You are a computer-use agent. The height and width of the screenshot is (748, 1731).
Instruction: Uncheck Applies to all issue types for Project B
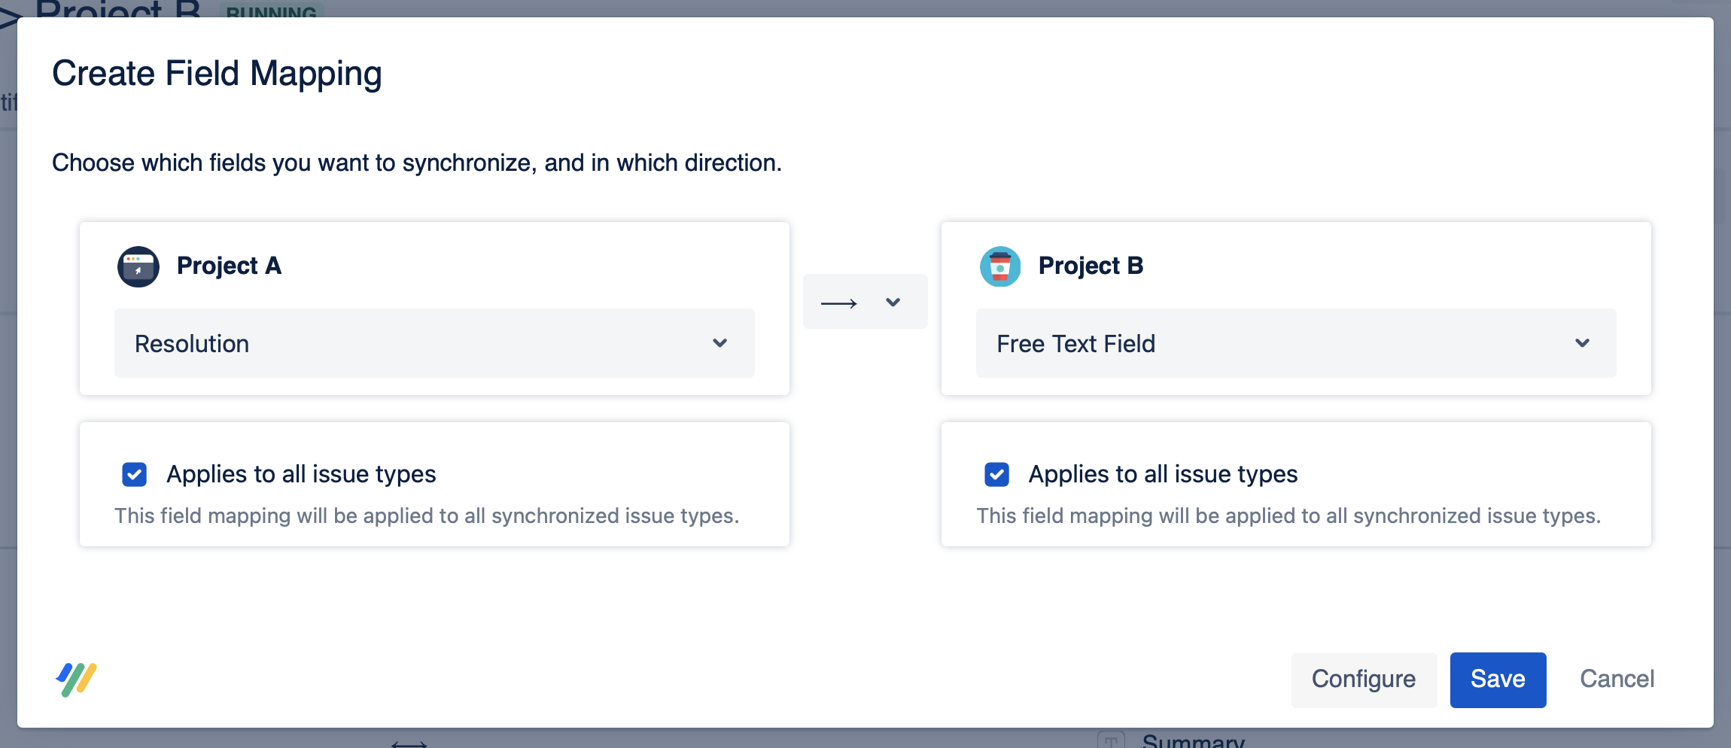(996, 474)
